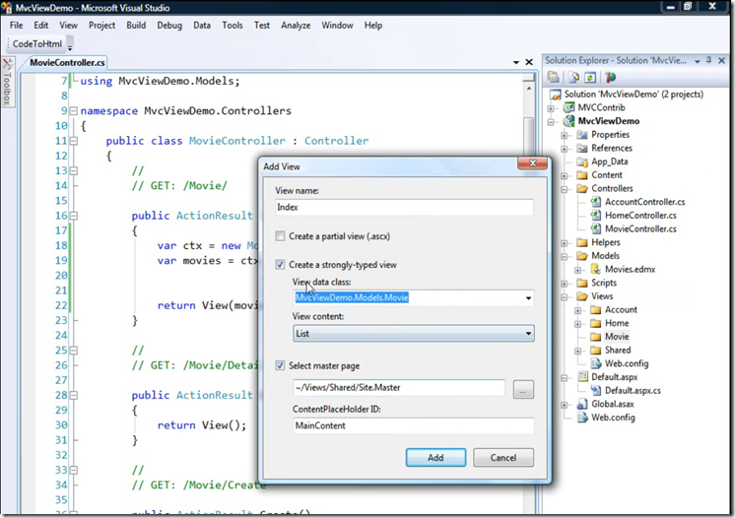Expand the Helpers folder node
The height and width of the screenshot is (518, 735).
[565, 243]
